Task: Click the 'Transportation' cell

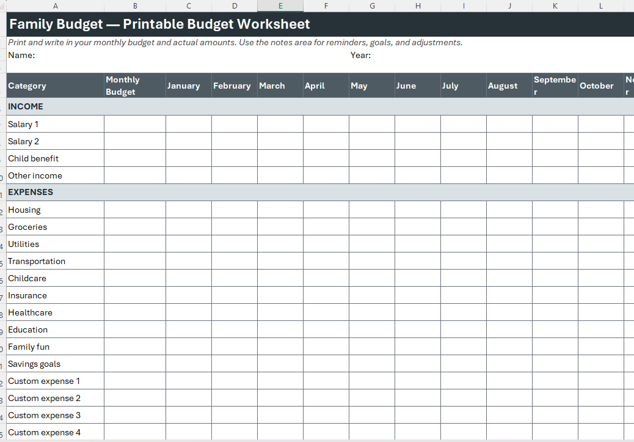Action: [56, 261]
